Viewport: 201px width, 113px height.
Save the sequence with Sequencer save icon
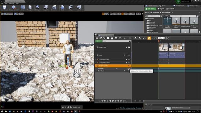tap(97, 38)
